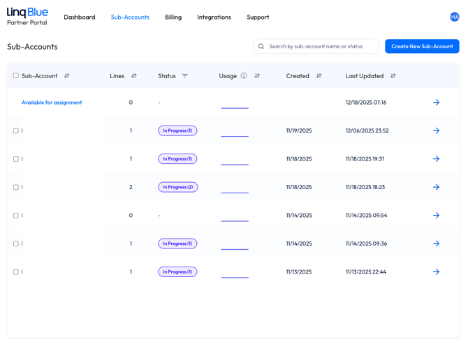
Task: Open the Integrations tab
Action: tap(214, 17)
